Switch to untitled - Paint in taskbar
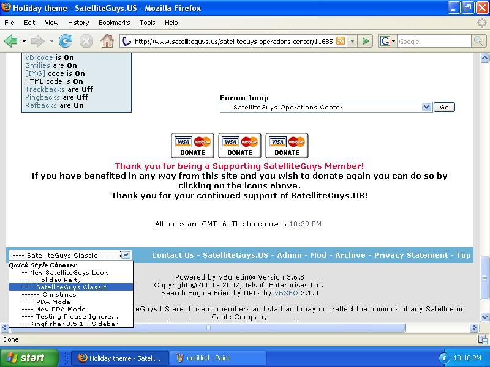Viewport: 490px width, 367px height. [x=217, y=358]
